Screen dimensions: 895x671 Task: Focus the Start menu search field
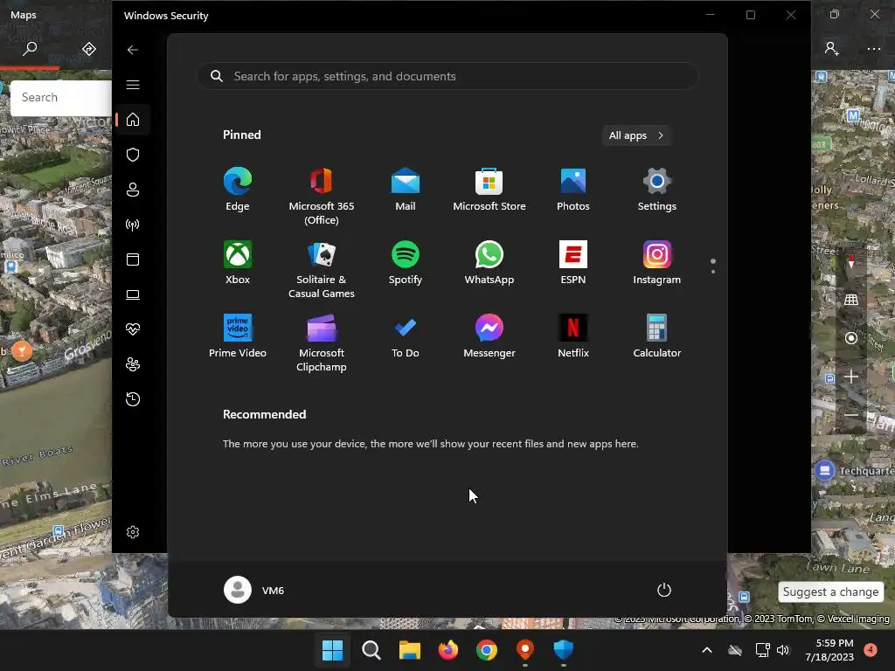click(x=447, y=76)
